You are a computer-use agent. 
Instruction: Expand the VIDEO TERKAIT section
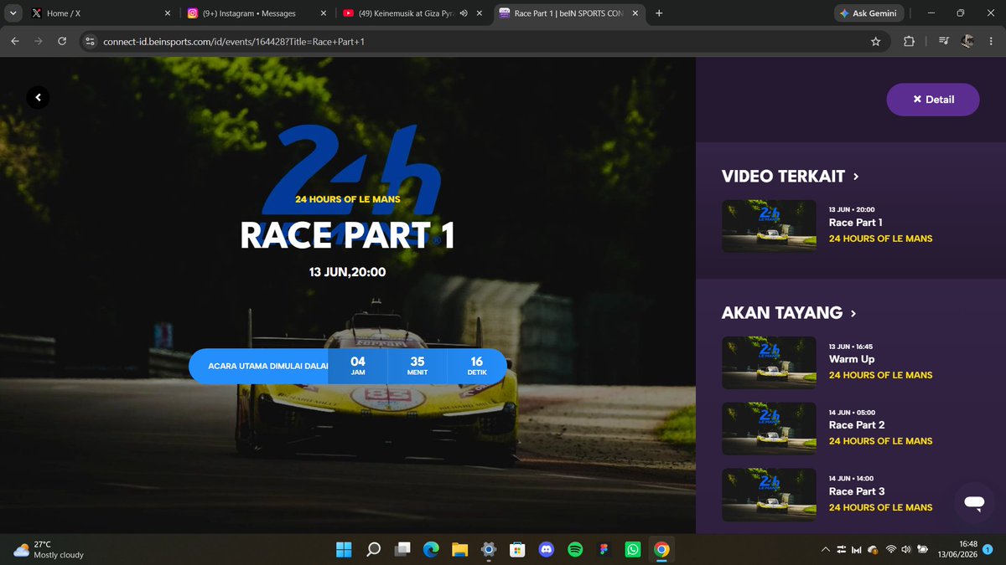click(790, 177)
